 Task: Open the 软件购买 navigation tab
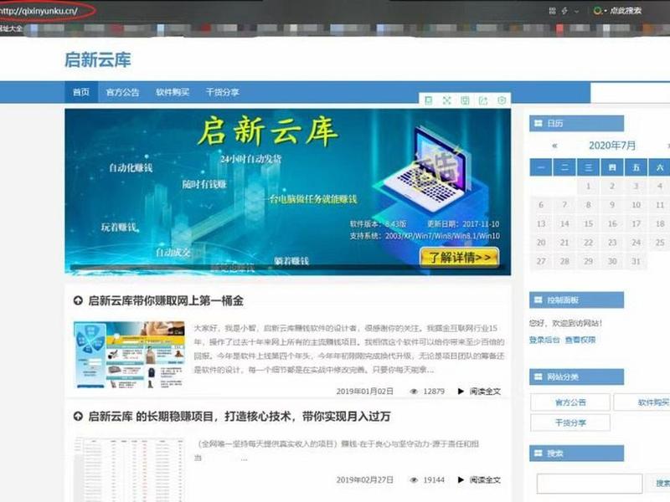point(173,92)
